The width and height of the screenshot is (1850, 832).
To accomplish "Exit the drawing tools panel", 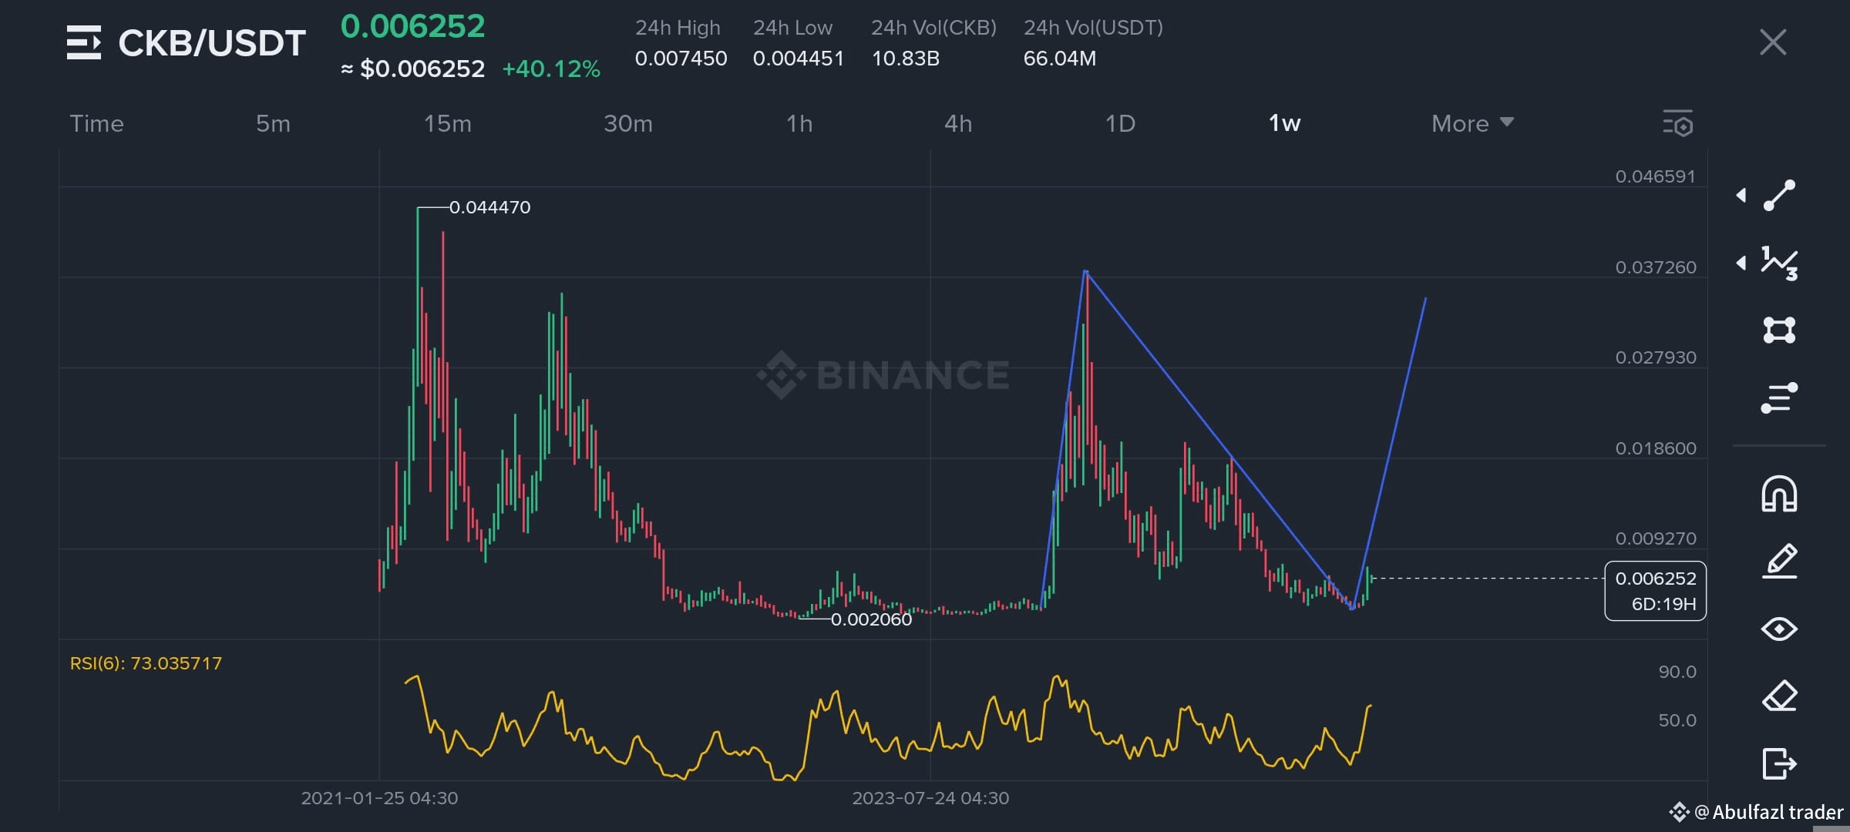I will [1779, 764].
